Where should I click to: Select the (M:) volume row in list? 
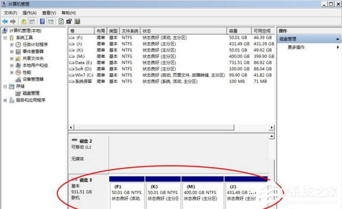coord(172,56)
